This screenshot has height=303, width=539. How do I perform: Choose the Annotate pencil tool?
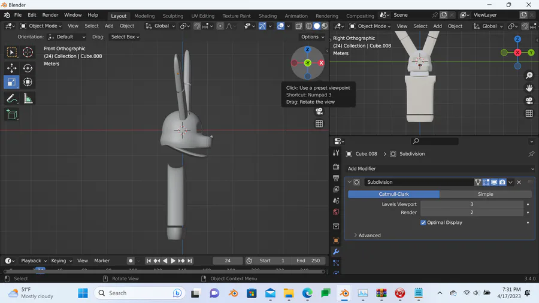coord(11,98)
